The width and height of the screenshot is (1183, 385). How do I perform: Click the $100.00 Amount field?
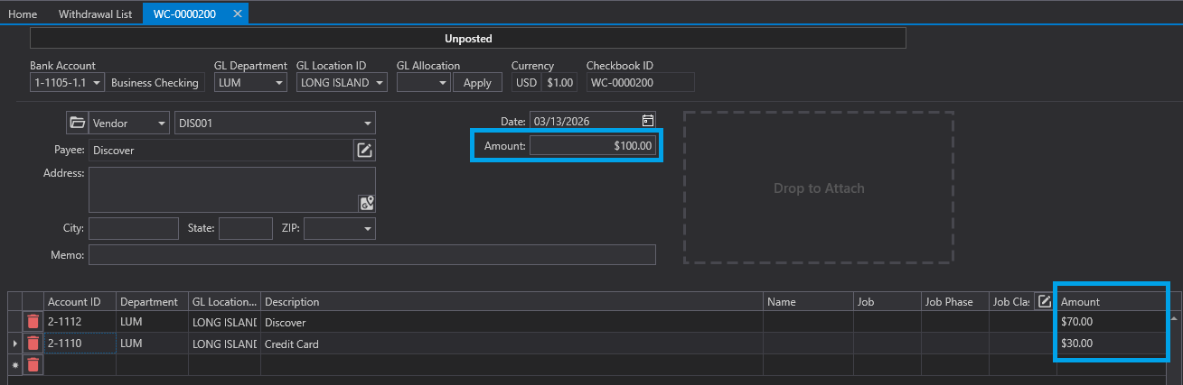[592, 146]
